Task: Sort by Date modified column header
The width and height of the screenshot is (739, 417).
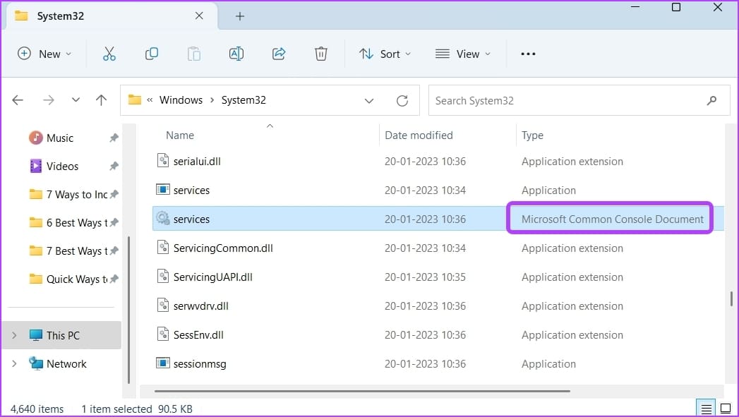Action: point(419,135)
